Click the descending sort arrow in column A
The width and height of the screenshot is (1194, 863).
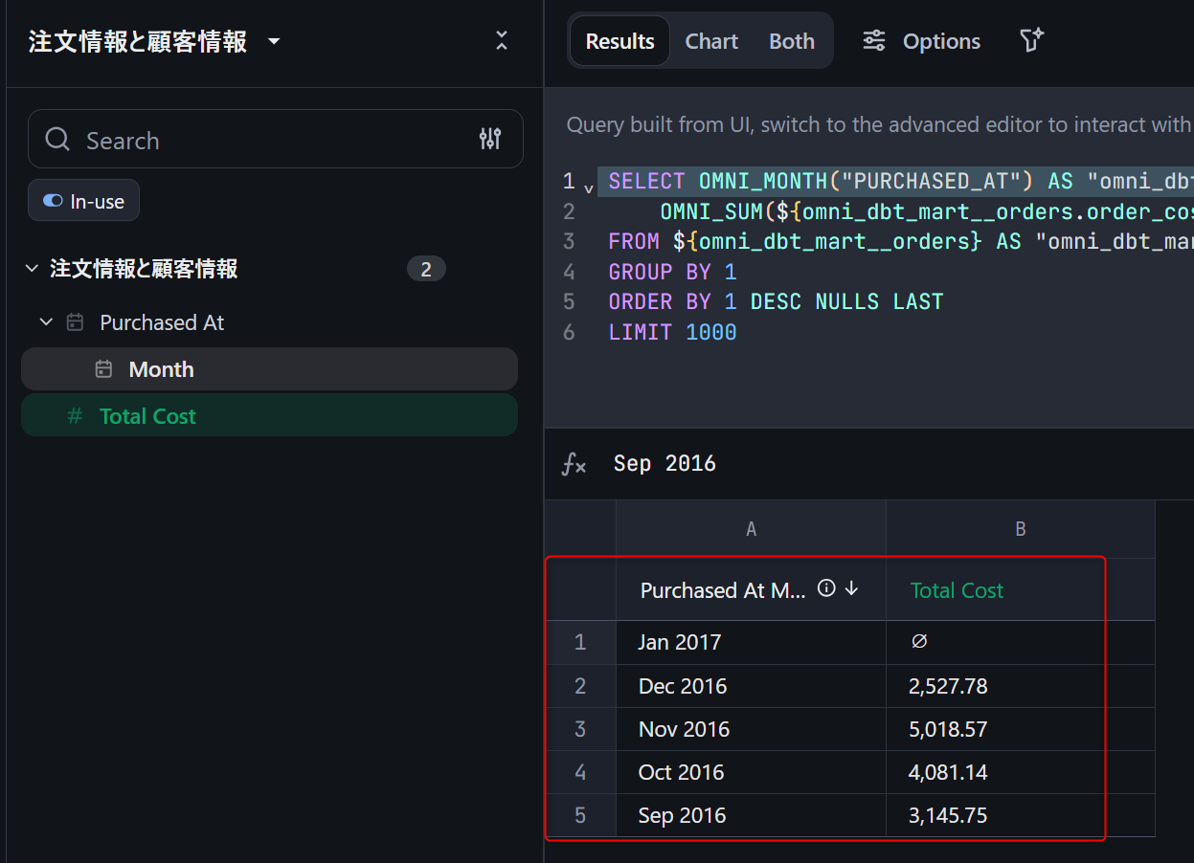[x=851, y=589]
